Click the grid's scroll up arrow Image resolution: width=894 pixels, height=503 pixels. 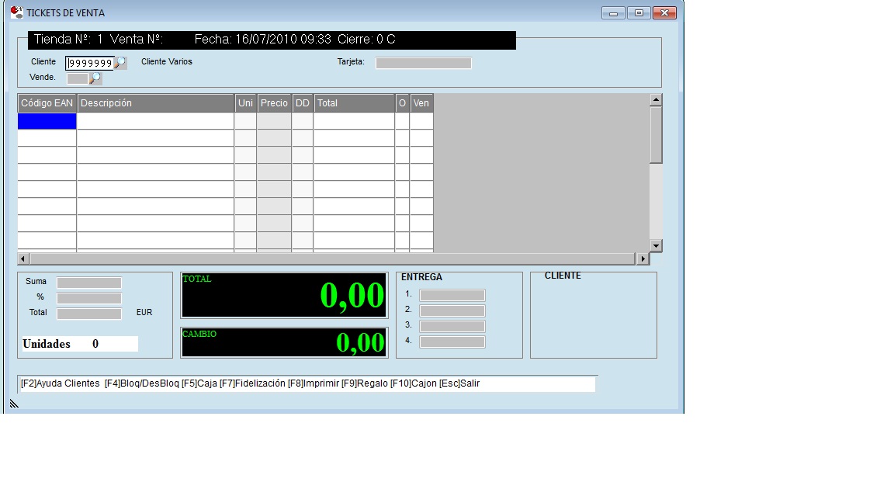click(656, 100)
